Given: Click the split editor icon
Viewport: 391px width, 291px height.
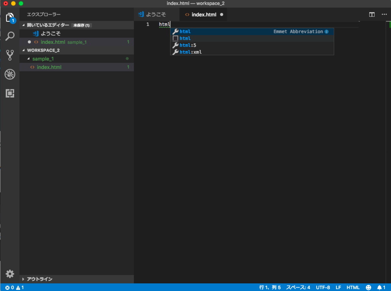Looking at the screenshot, I should point(372,15).
